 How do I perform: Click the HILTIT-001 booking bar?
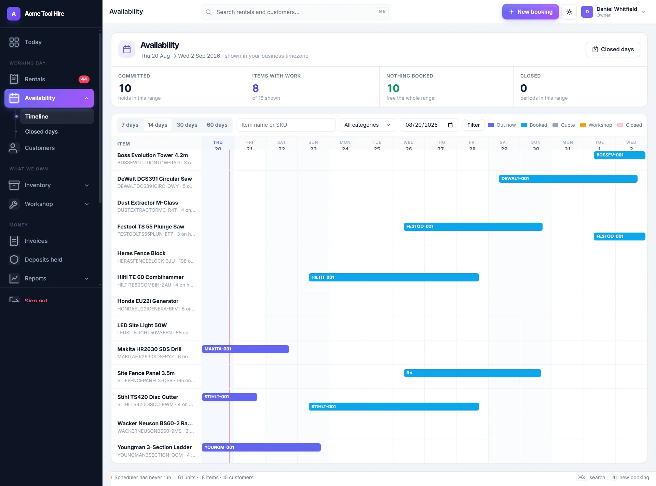coord(394,277)
